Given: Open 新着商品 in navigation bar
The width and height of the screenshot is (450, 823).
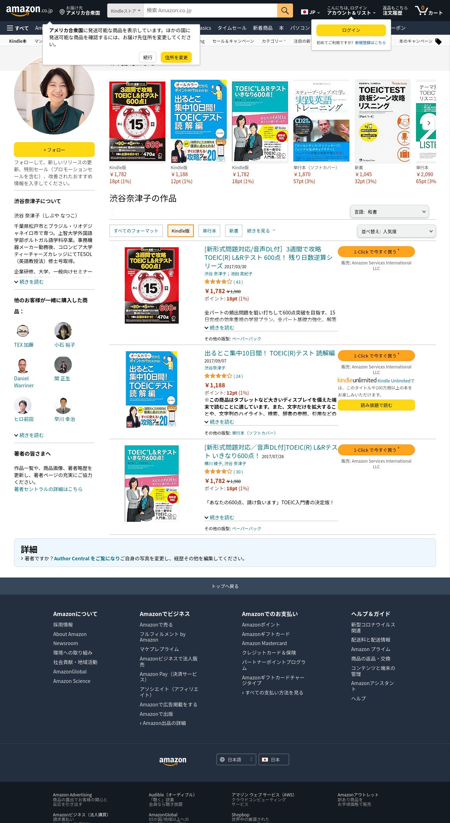Looking at the screenshot, I should [x=262, y=28].
